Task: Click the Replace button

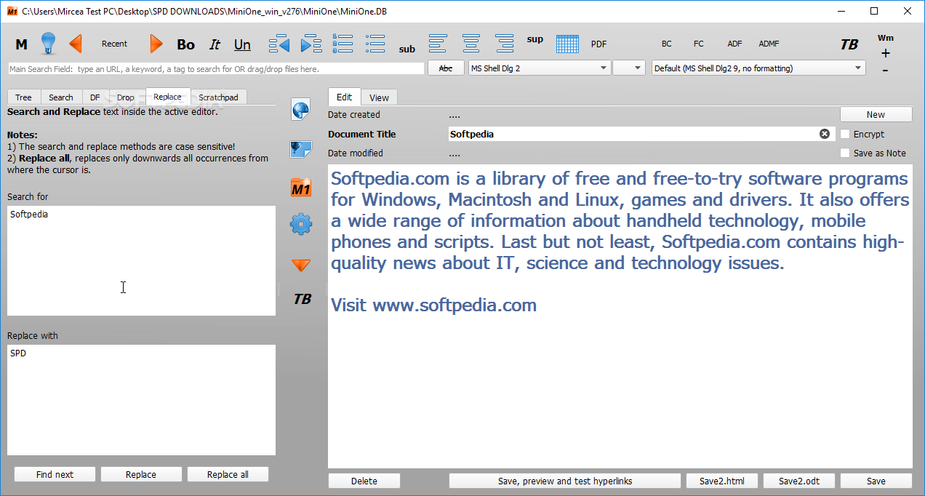Action: pyautogui.click(x=141, y=474)
